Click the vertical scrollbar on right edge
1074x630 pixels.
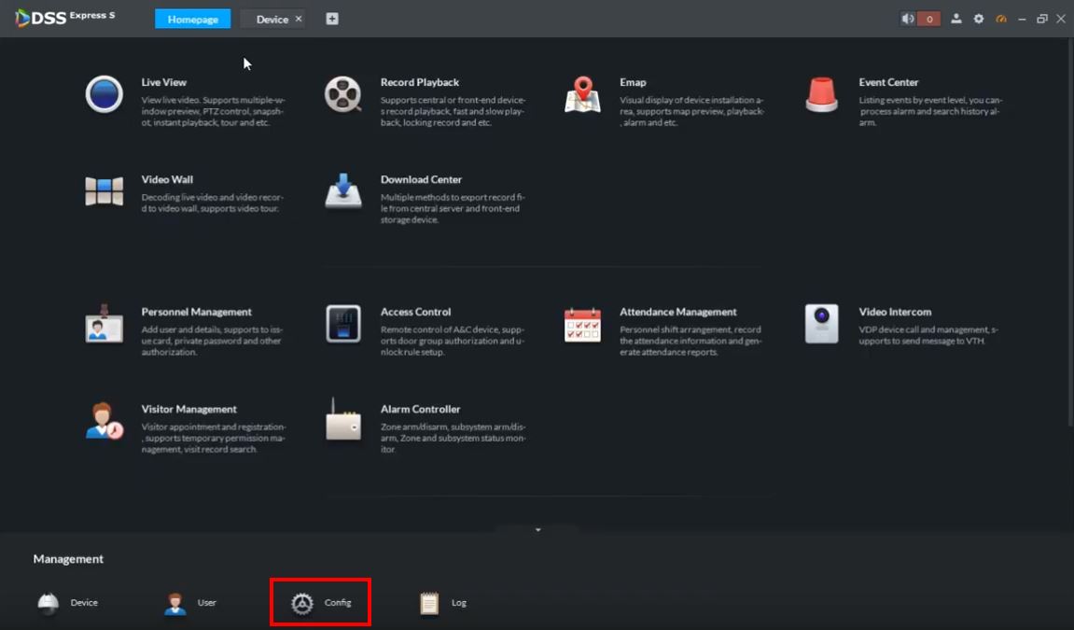click(1070, 232)
